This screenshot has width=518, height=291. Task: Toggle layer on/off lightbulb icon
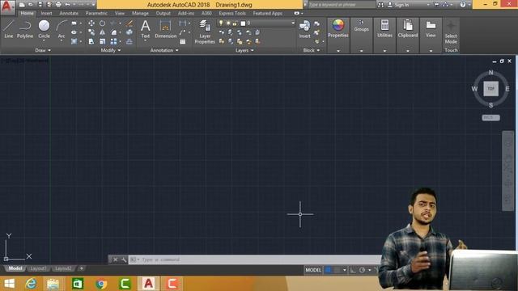click(x=221, y=23)
